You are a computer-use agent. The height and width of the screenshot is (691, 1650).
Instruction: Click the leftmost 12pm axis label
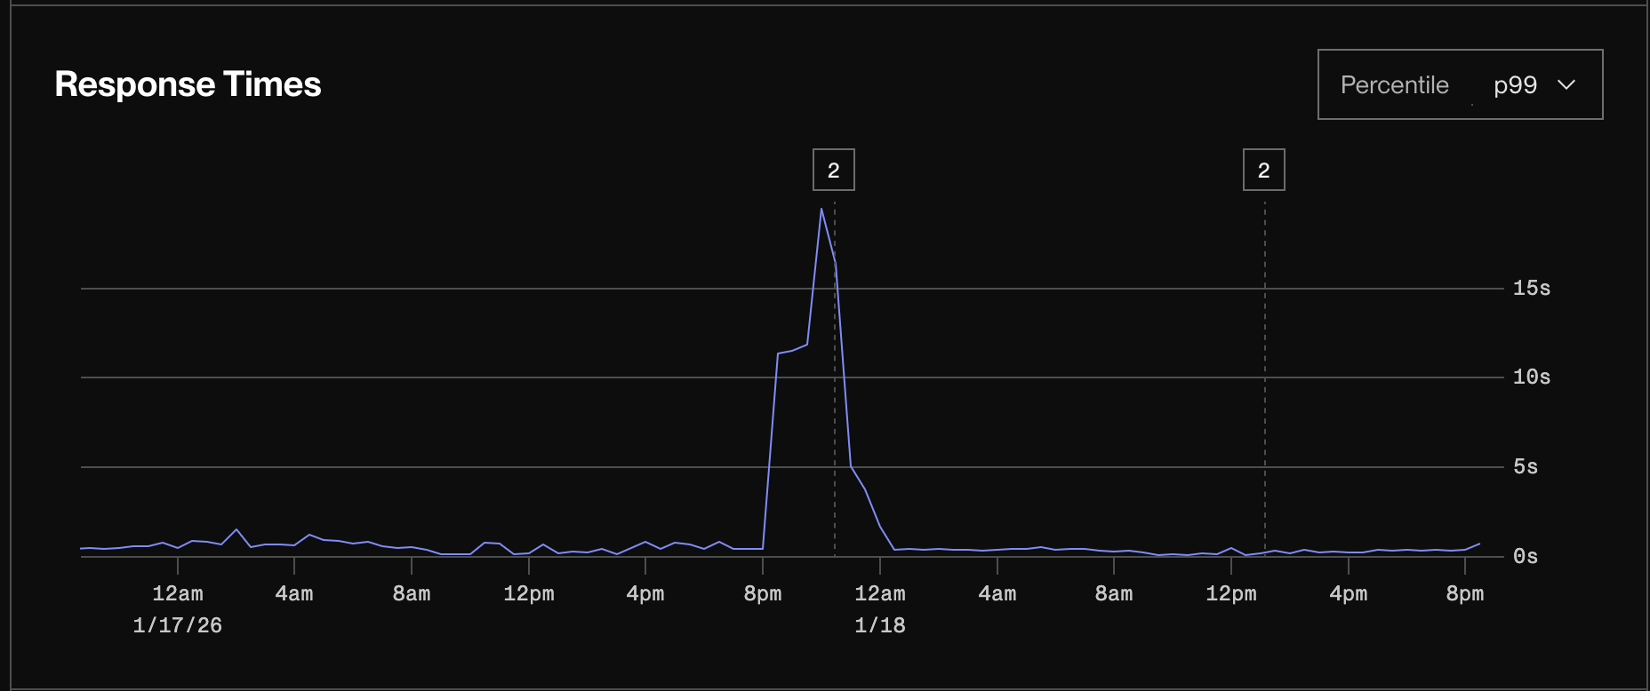point(528,593)
